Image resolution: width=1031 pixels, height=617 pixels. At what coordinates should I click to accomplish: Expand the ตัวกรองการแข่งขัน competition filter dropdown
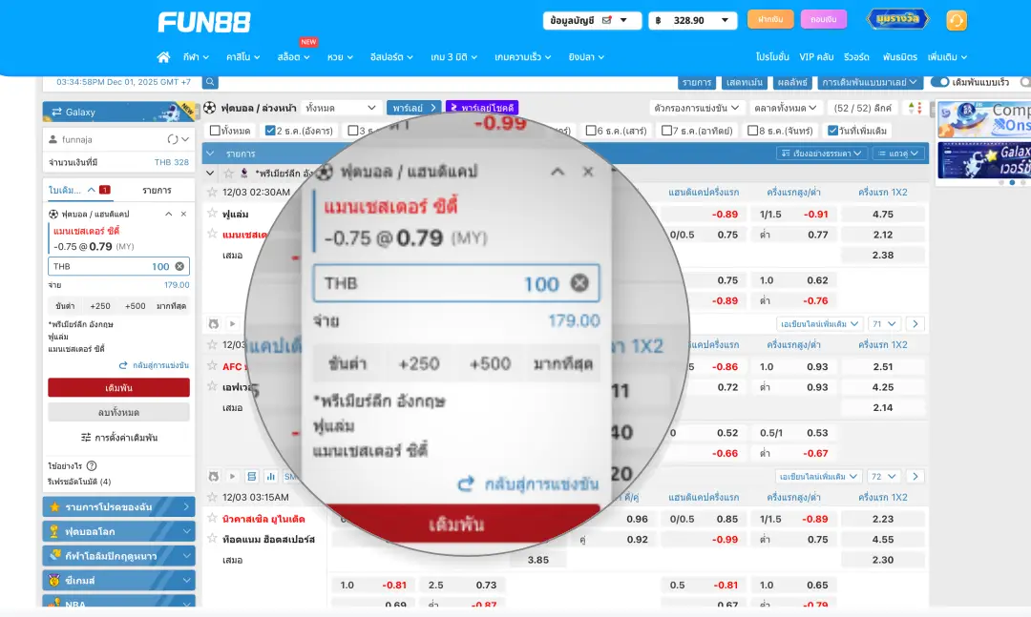pyautogui.click(x=695, y=108)
